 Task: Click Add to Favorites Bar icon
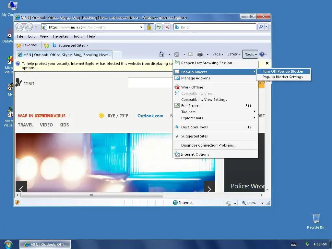(x=47, y=45)
